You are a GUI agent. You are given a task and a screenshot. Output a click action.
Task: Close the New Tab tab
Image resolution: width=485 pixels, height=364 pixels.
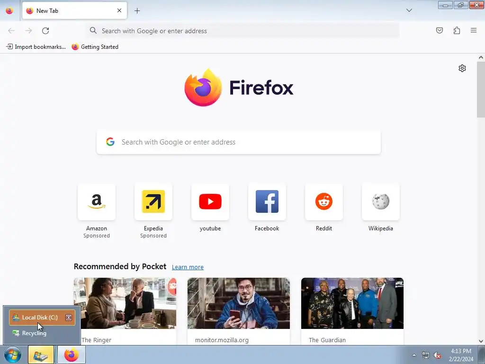point(119,10)
